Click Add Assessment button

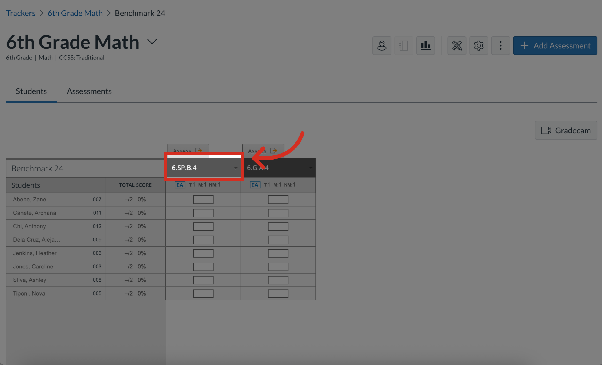555,45
